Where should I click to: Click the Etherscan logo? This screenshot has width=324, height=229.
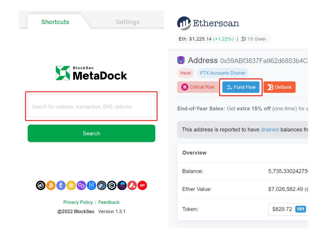coord(208,23)
